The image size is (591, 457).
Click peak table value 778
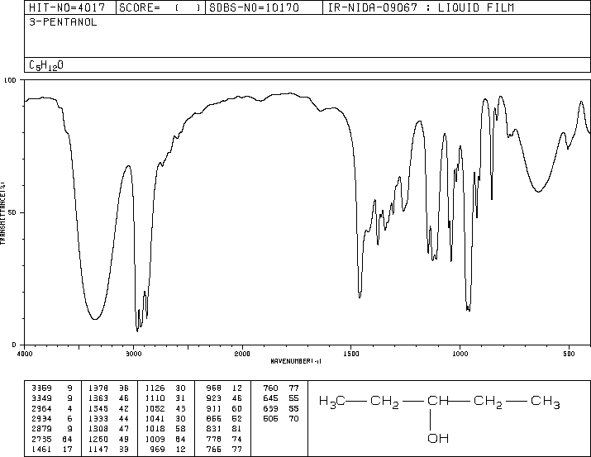click(x=213, y=440)
